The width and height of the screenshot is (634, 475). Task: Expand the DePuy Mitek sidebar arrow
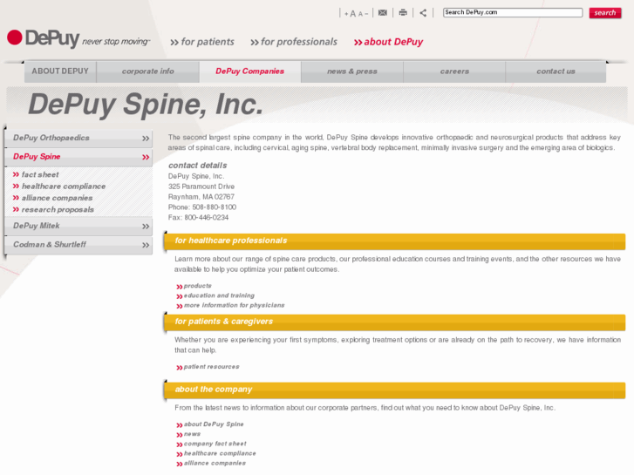tap(146, 227)
